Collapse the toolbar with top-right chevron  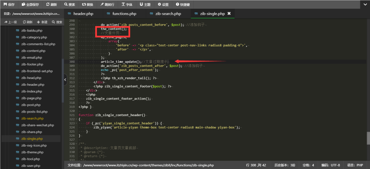coord(365,4)
